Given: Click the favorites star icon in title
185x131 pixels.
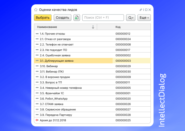Looking at the screenshot, I should click(x=36, y=10).
